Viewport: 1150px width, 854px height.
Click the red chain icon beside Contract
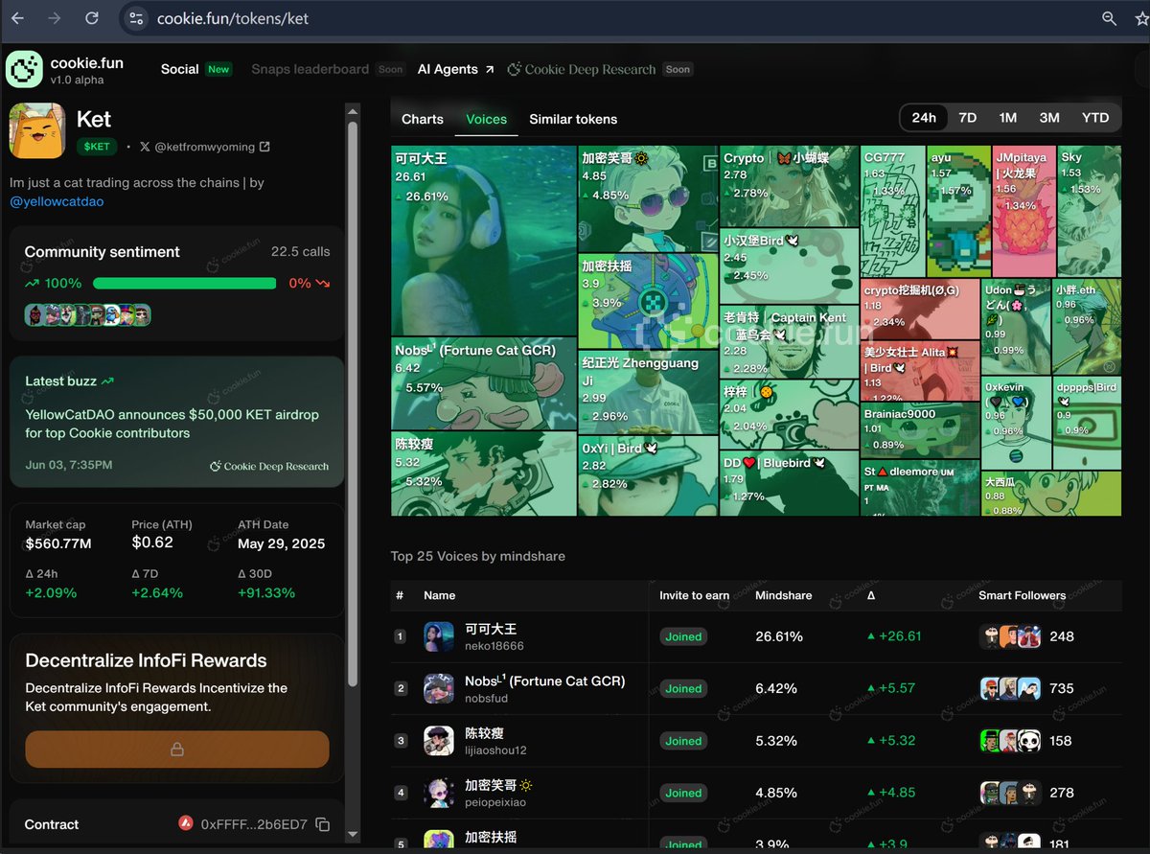pos(186,823)
